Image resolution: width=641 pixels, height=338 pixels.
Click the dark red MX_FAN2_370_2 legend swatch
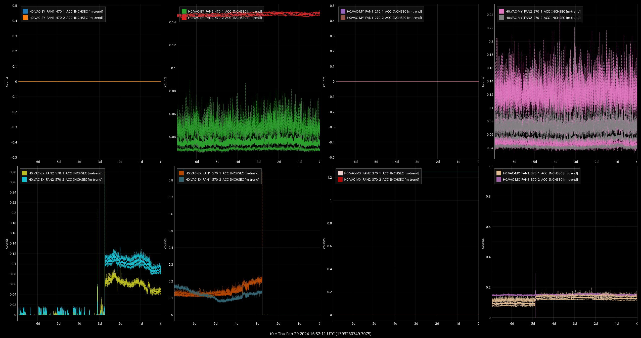340,179
